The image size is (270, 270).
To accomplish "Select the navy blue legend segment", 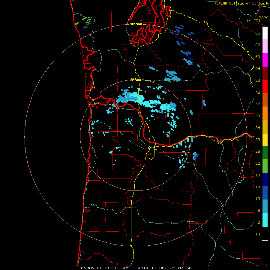I will tap(265, 180).
